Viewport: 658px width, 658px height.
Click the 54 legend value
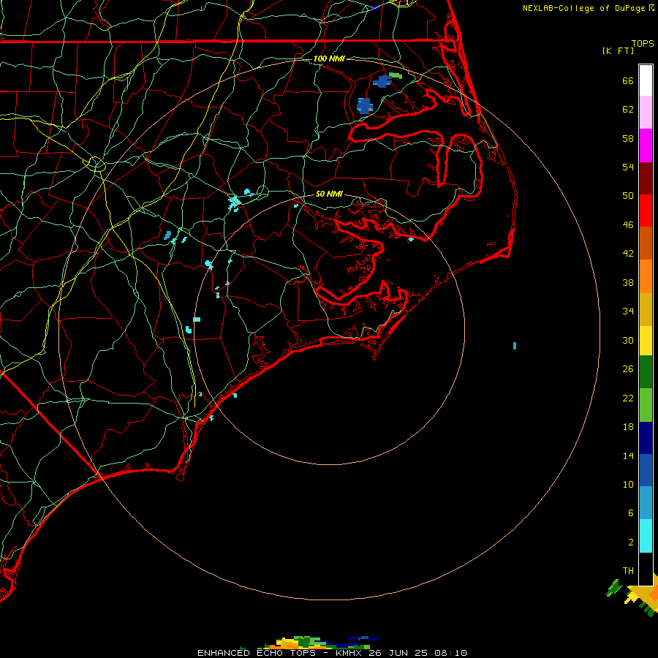[628, 167]
